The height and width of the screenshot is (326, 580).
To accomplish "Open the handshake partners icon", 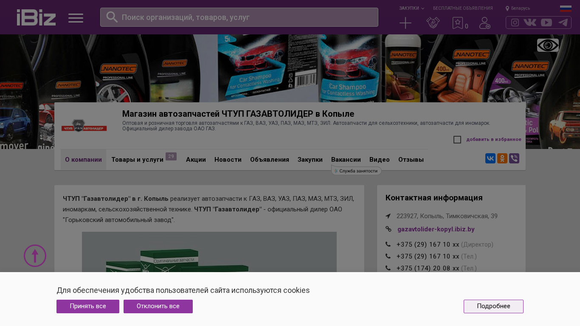I will click(x=433, y=23).
